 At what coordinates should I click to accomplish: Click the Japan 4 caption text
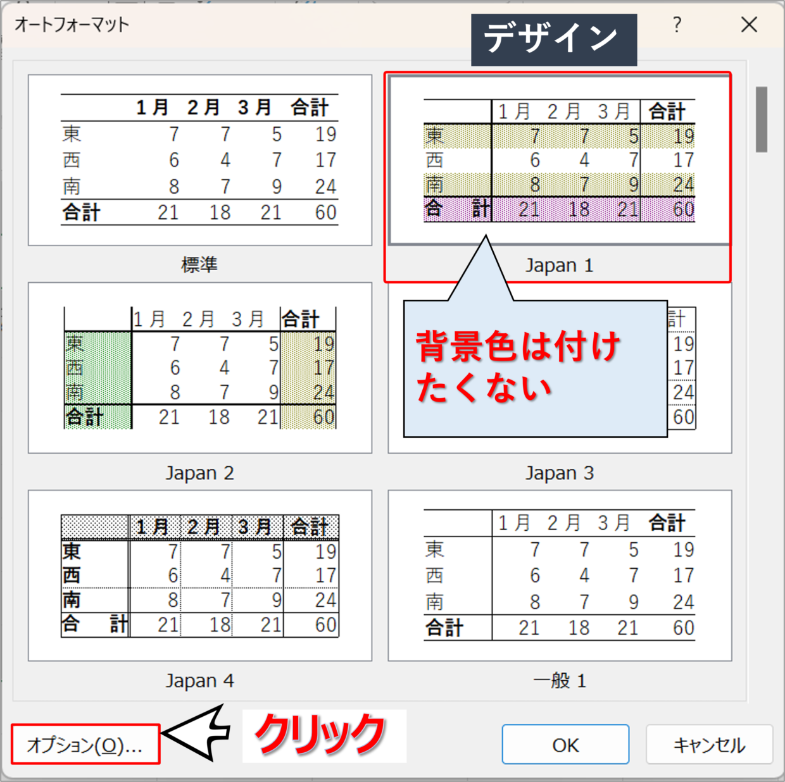click(199, 681)
